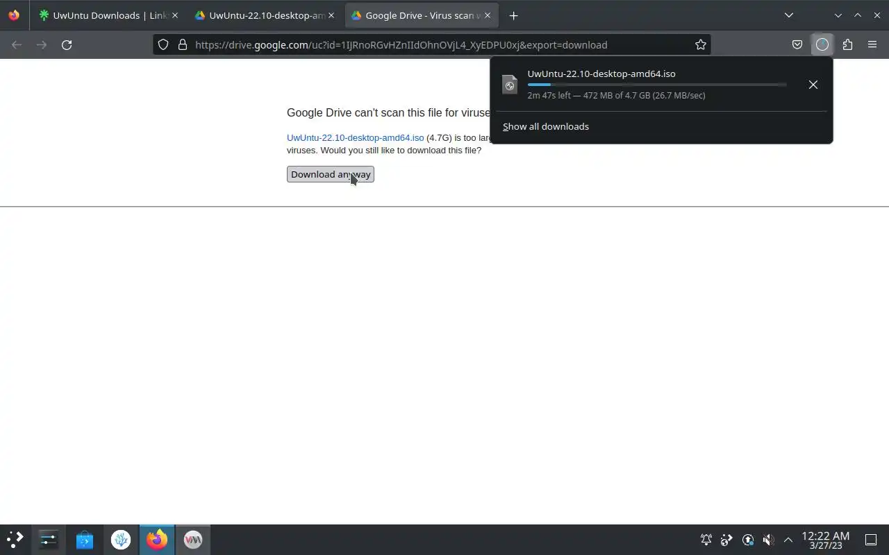Screen dimensions: 889x555
Task: View site security padlock info
Action: [183, 44]
